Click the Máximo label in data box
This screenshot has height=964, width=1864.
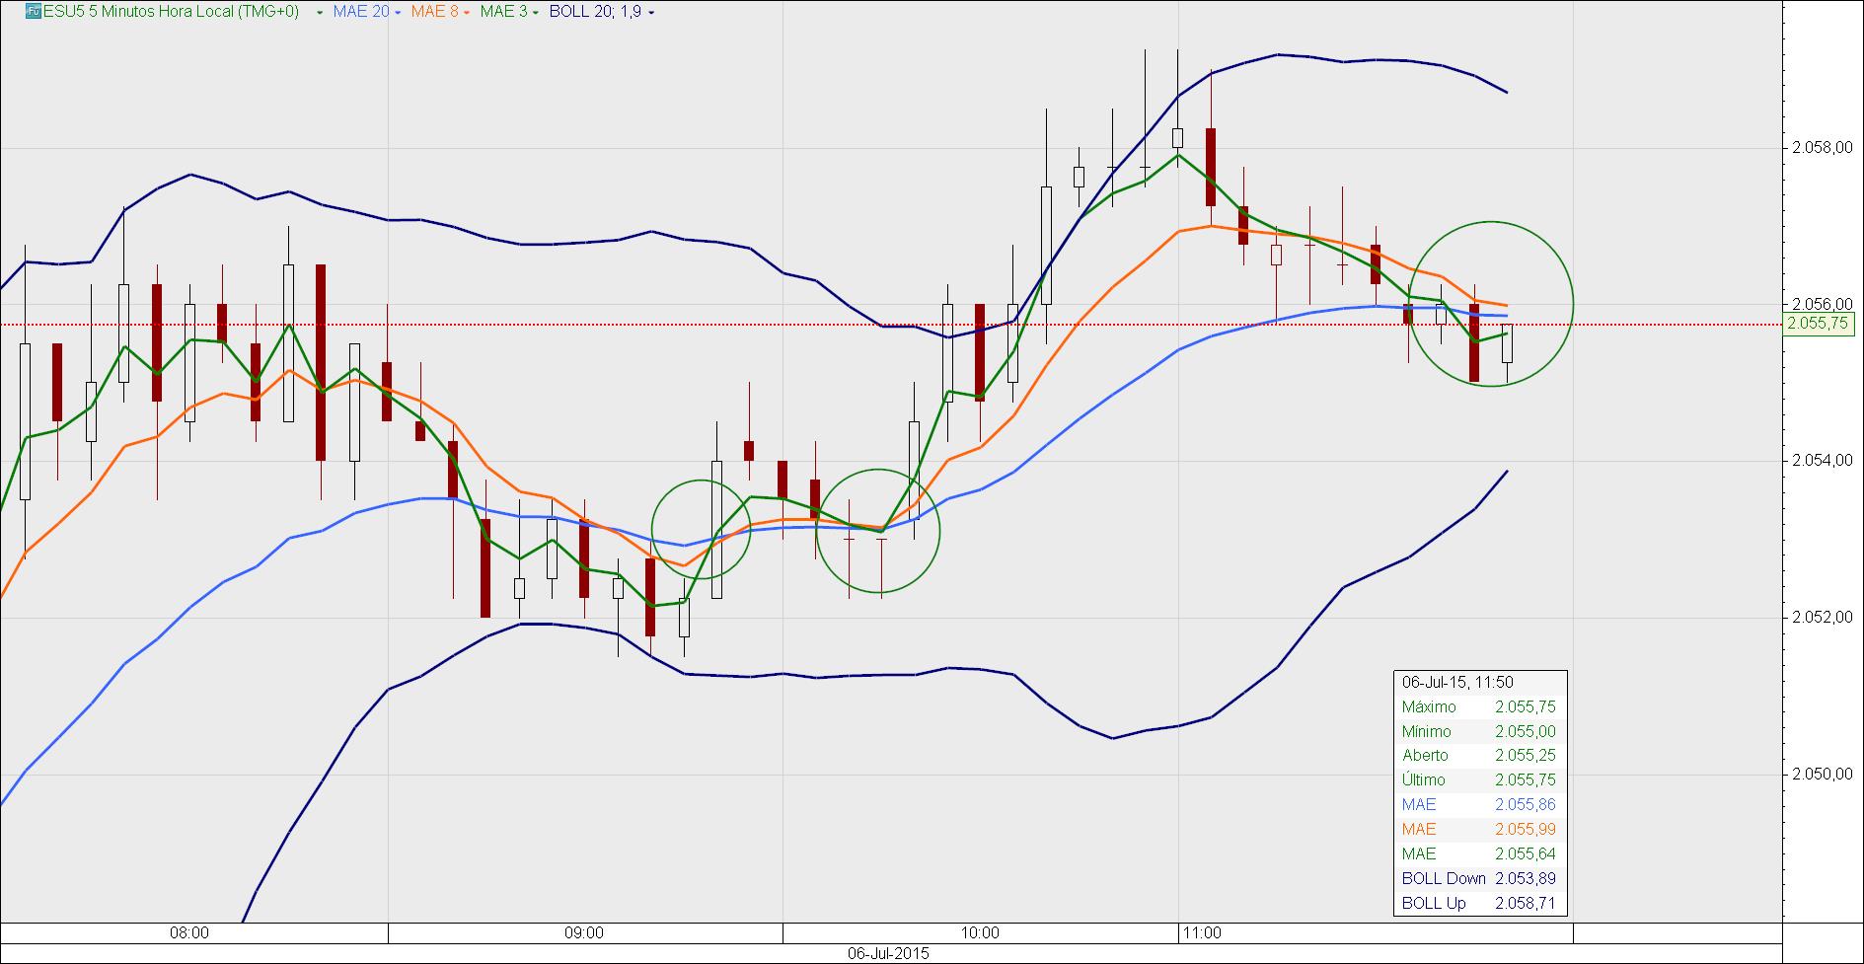[x=1429, y=706]
